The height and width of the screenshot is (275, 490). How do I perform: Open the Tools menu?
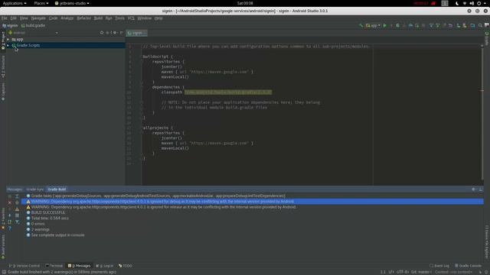point(119,18)
